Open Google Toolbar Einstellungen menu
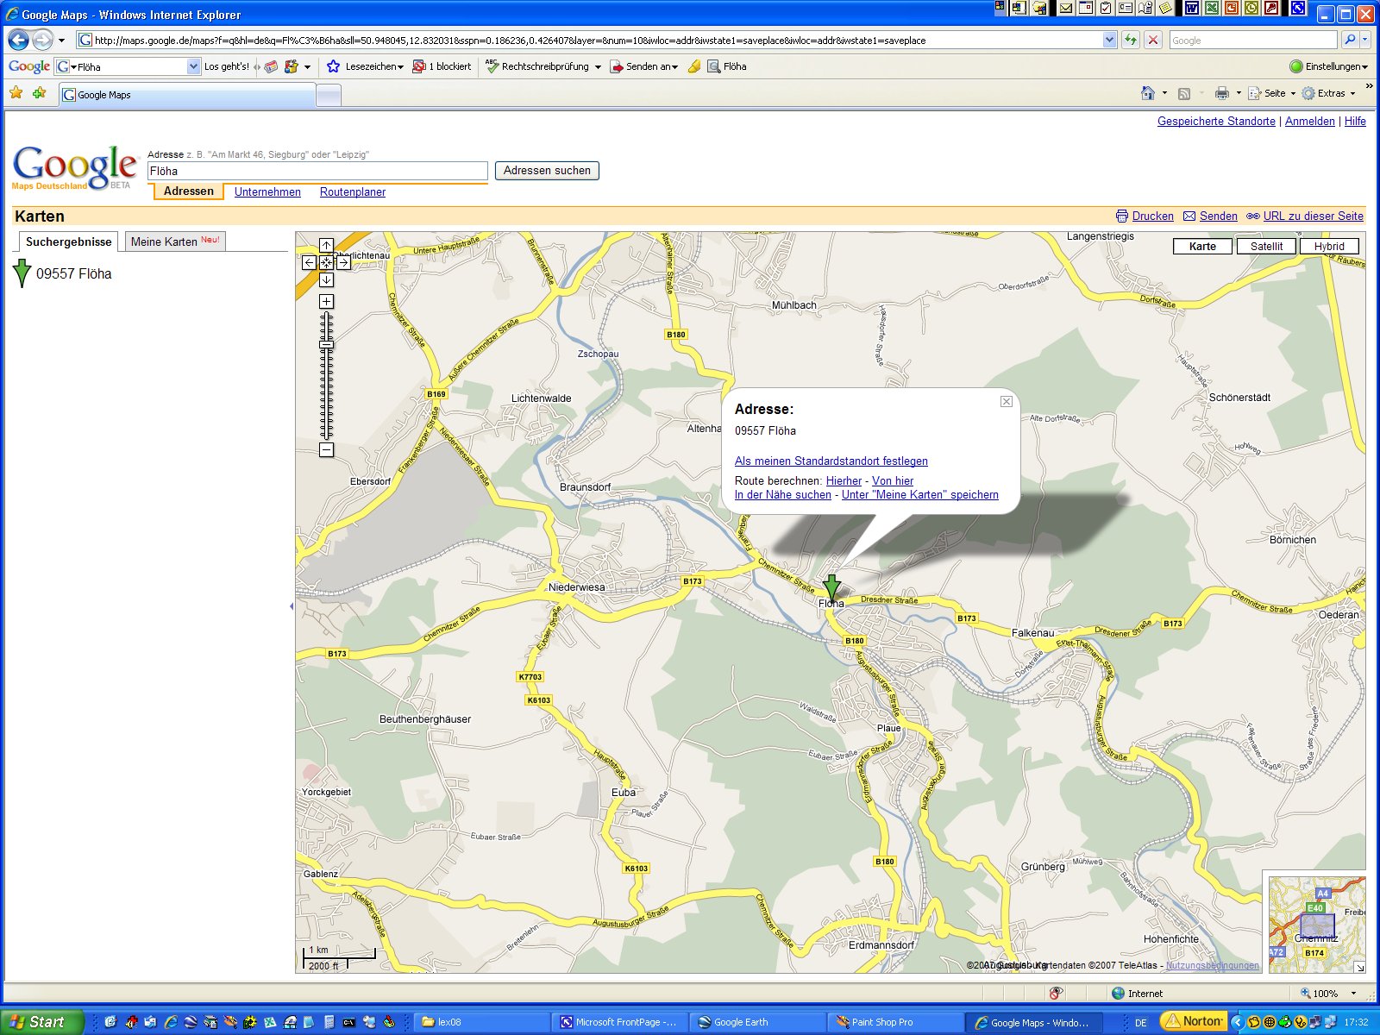This screenshot has height=1035, width=1380. point(1328,66)
